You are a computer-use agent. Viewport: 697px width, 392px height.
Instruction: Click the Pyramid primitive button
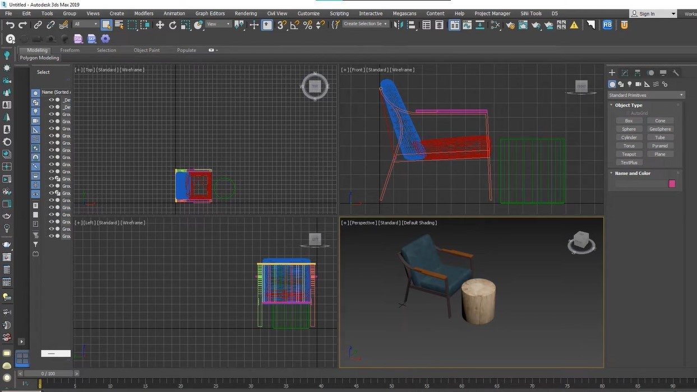(x=660, y=146)
